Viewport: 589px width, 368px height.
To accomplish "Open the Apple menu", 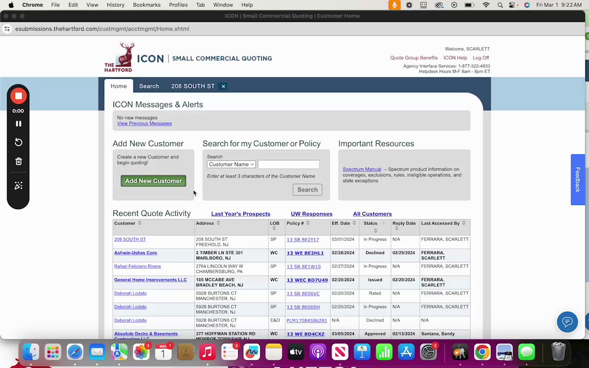I will click(x=11, y=5).
